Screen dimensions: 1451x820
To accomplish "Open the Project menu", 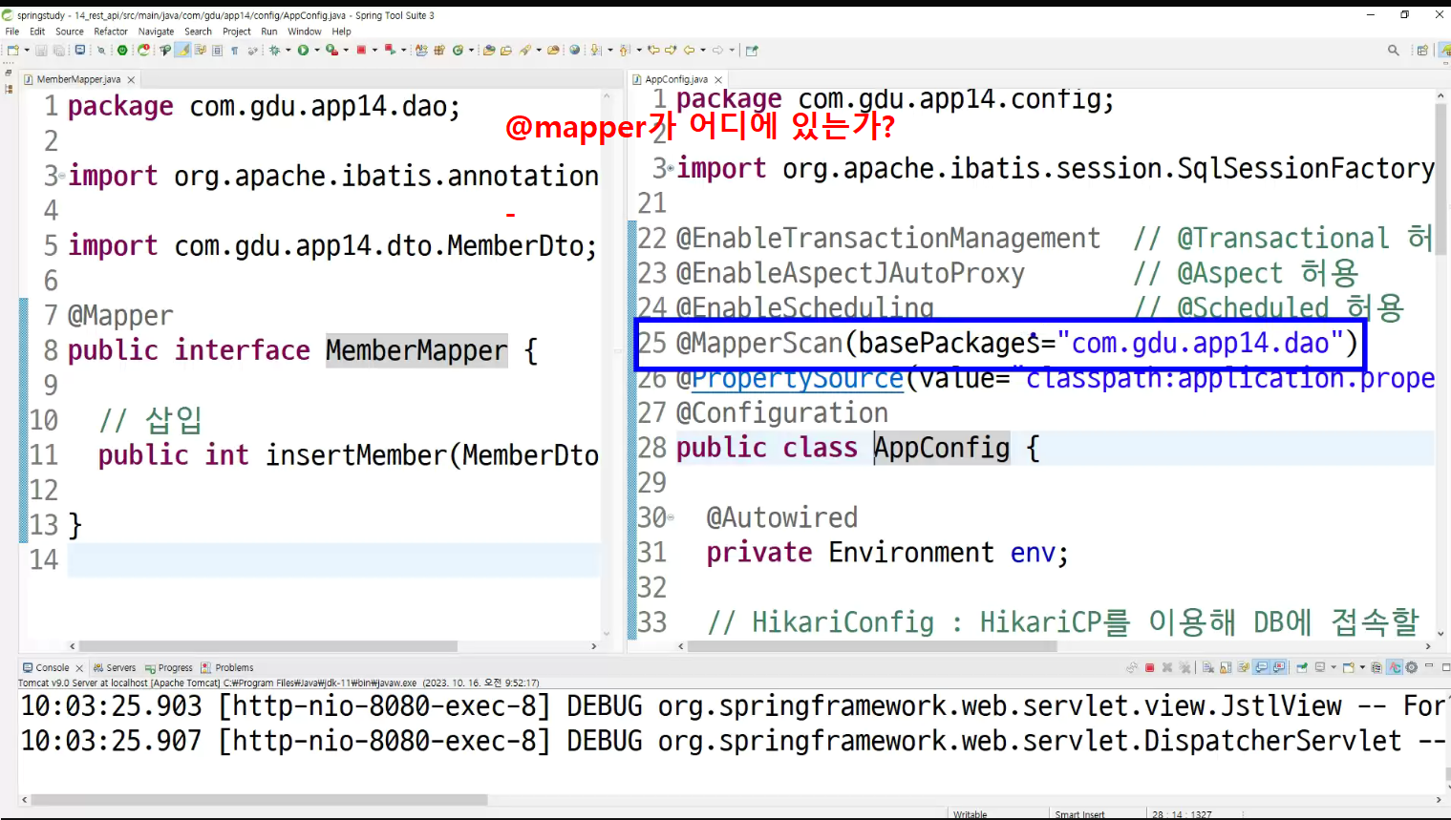I will point(236,32).
